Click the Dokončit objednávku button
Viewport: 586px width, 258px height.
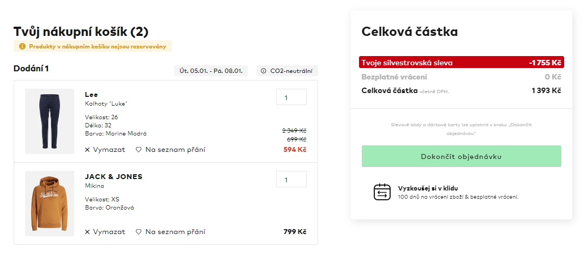pos(461,156)
